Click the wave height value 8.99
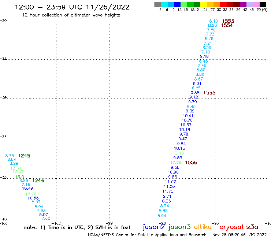Screen dimensions: 271x238 [x=14, y=163]
